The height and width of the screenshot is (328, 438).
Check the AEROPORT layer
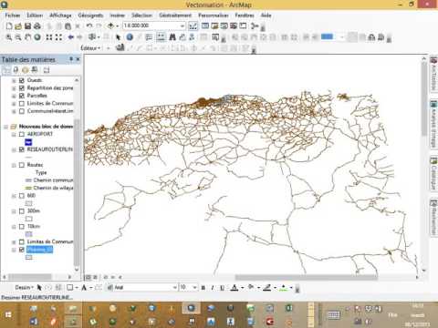pos(22,134)
